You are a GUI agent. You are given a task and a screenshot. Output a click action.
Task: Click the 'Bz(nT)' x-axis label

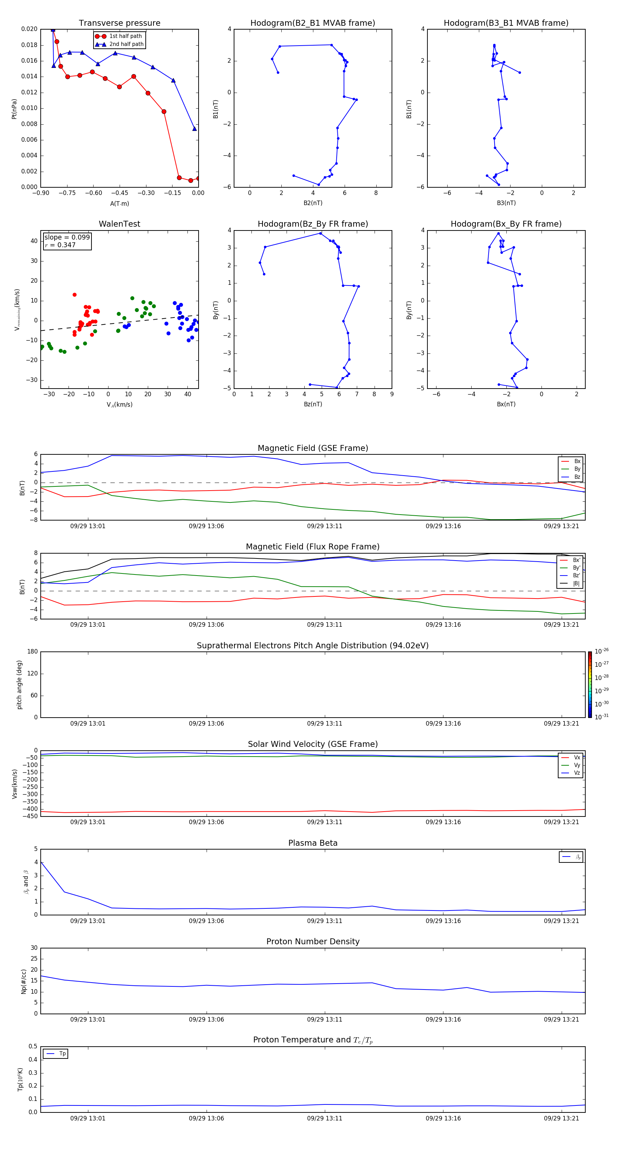(x=313, y=404)
